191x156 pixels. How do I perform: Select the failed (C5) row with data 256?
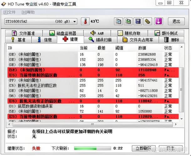pos(93,75)
